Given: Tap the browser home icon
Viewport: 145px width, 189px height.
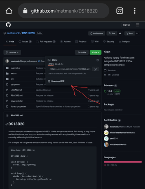Looking at the screenshot, I should [x=9, y=11].
